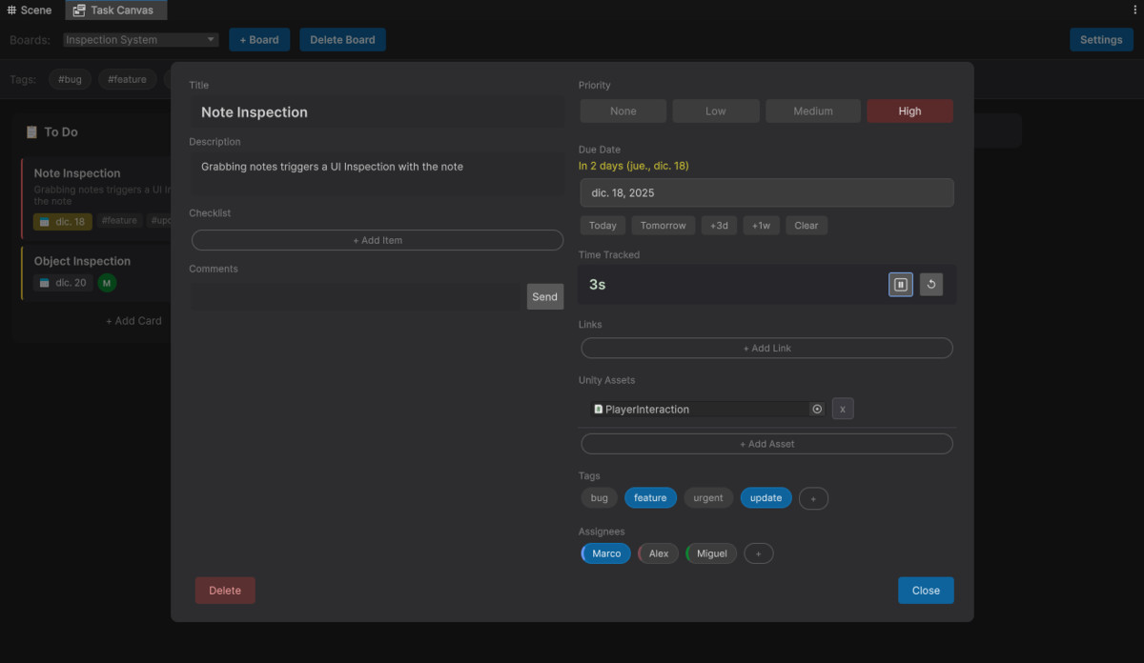
Task: Remove the PlayerInteraction asset with x
Action: pos(843,410)
